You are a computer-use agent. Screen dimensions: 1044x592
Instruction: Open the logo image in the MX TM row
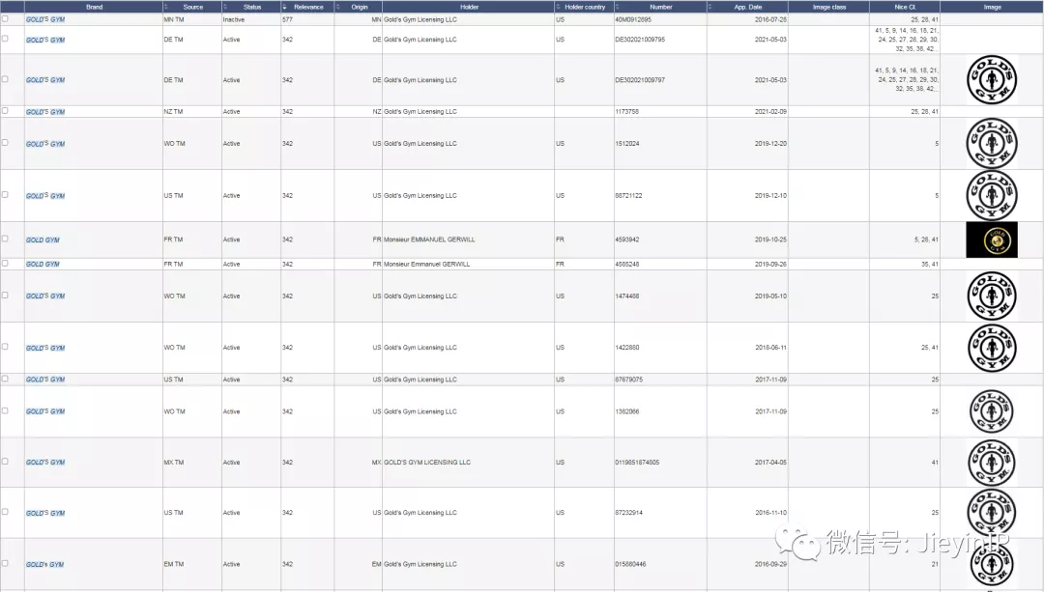[x=992, y=463]
